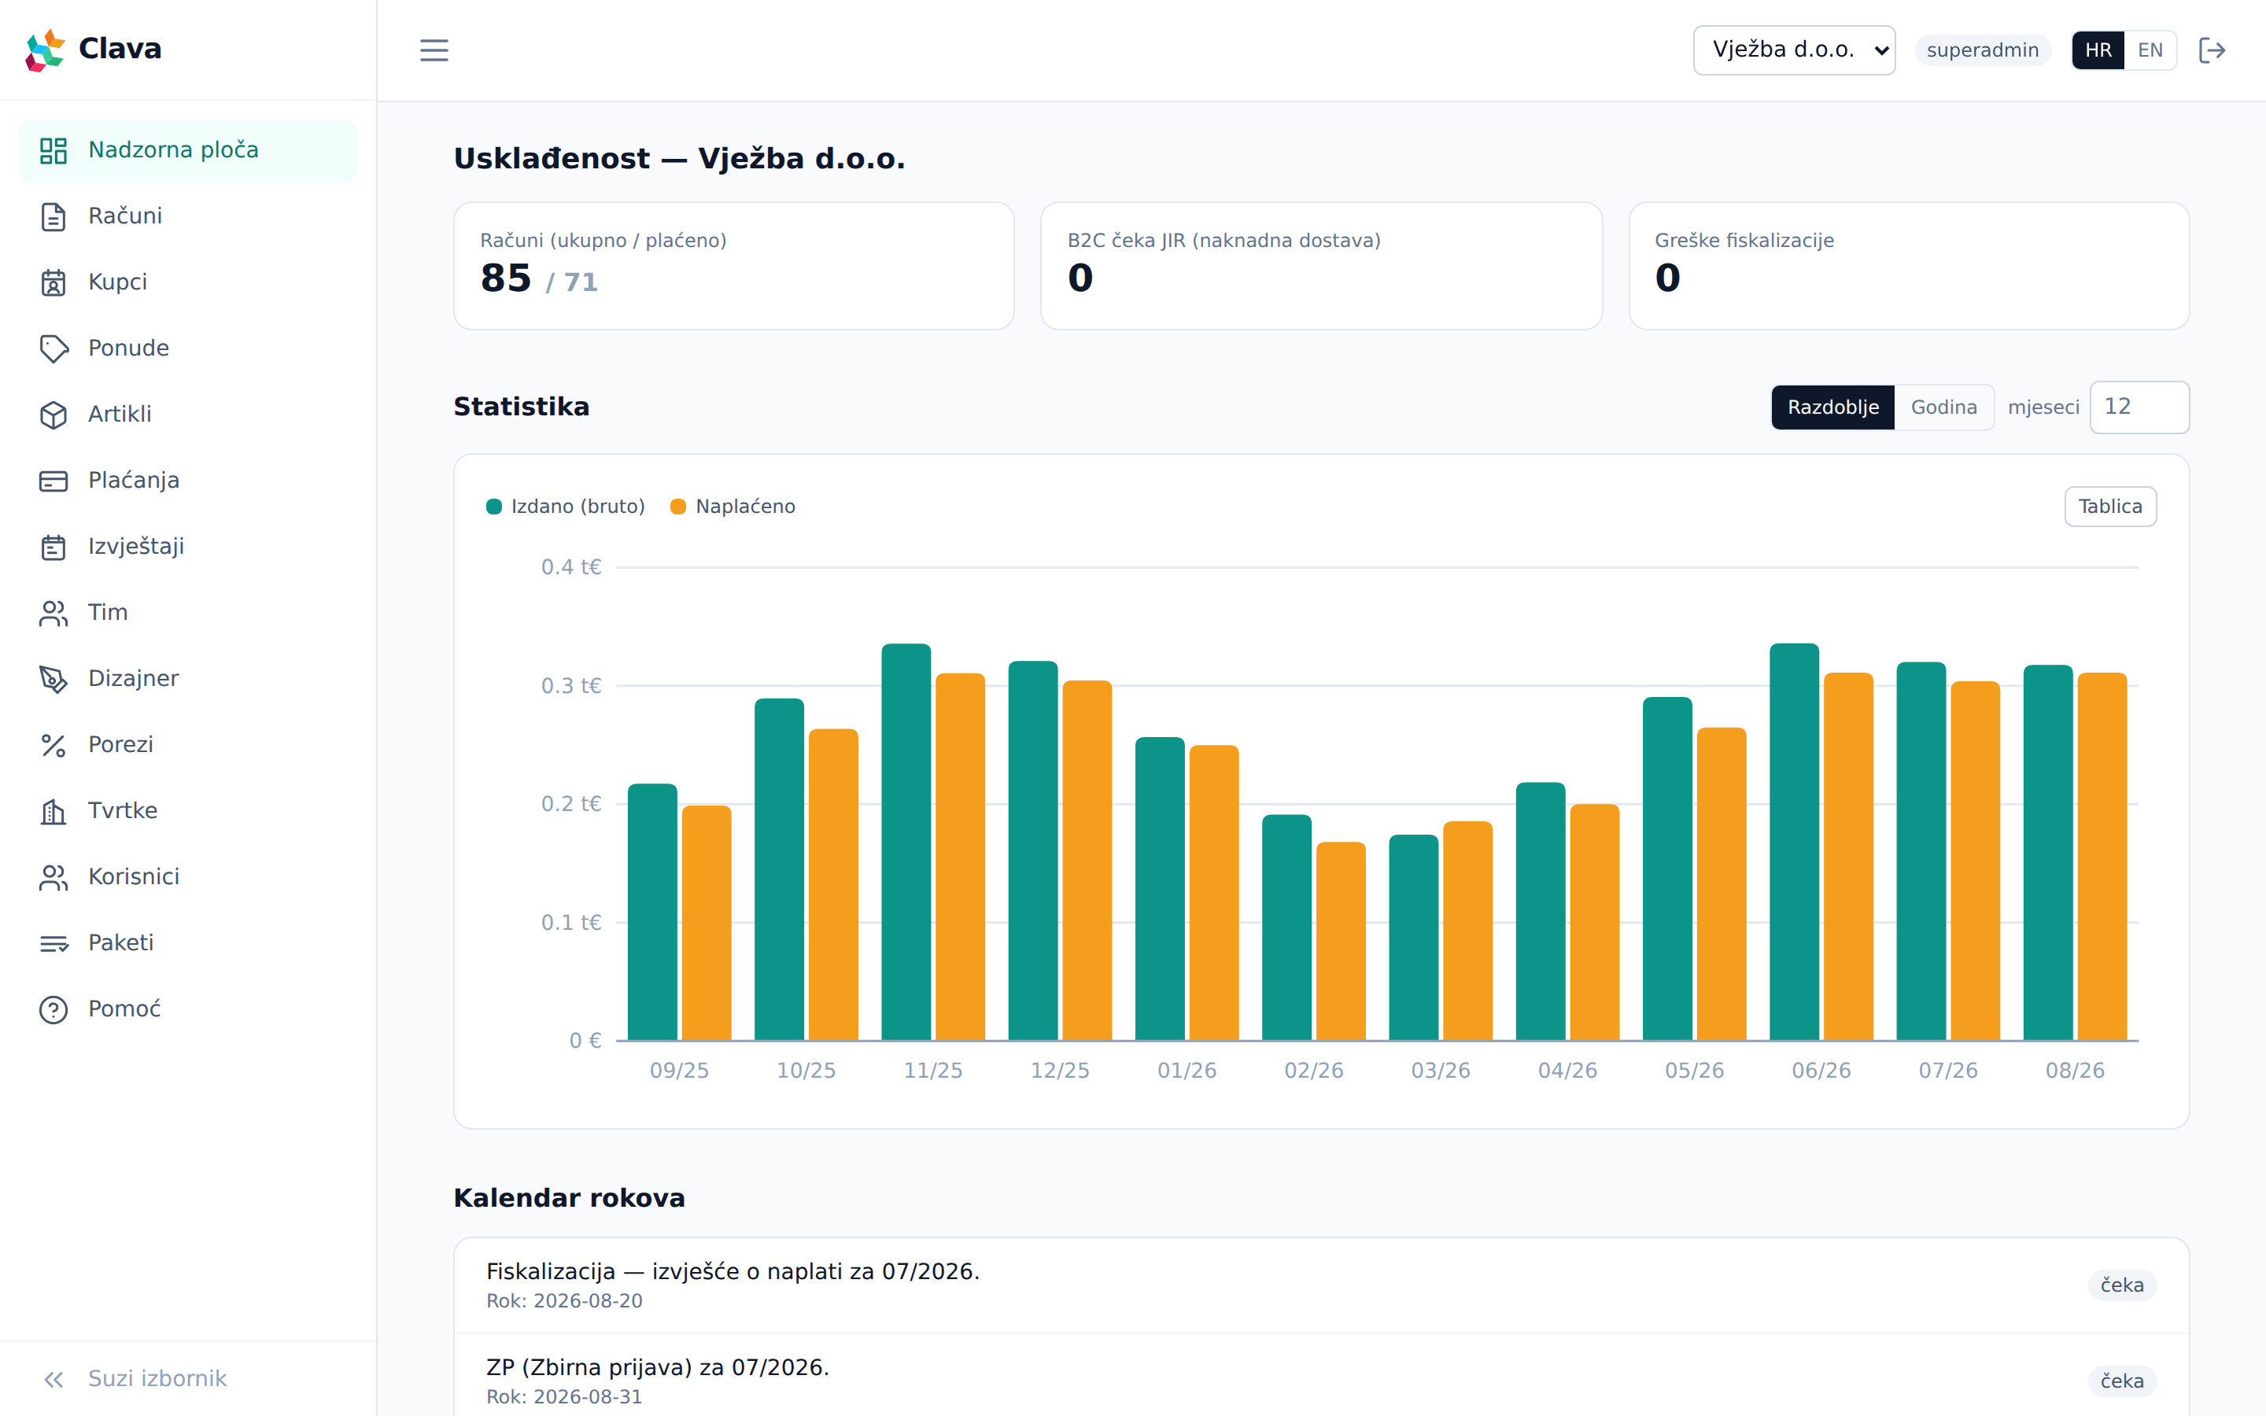Screen dimensions: 2266x1416
Task: Click the Tim people icon
Action: 54,613
